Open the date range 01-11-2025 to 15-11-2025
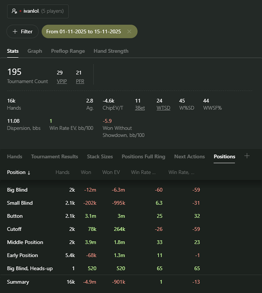Screen dimensions: 262x293 tap(83, 31)
